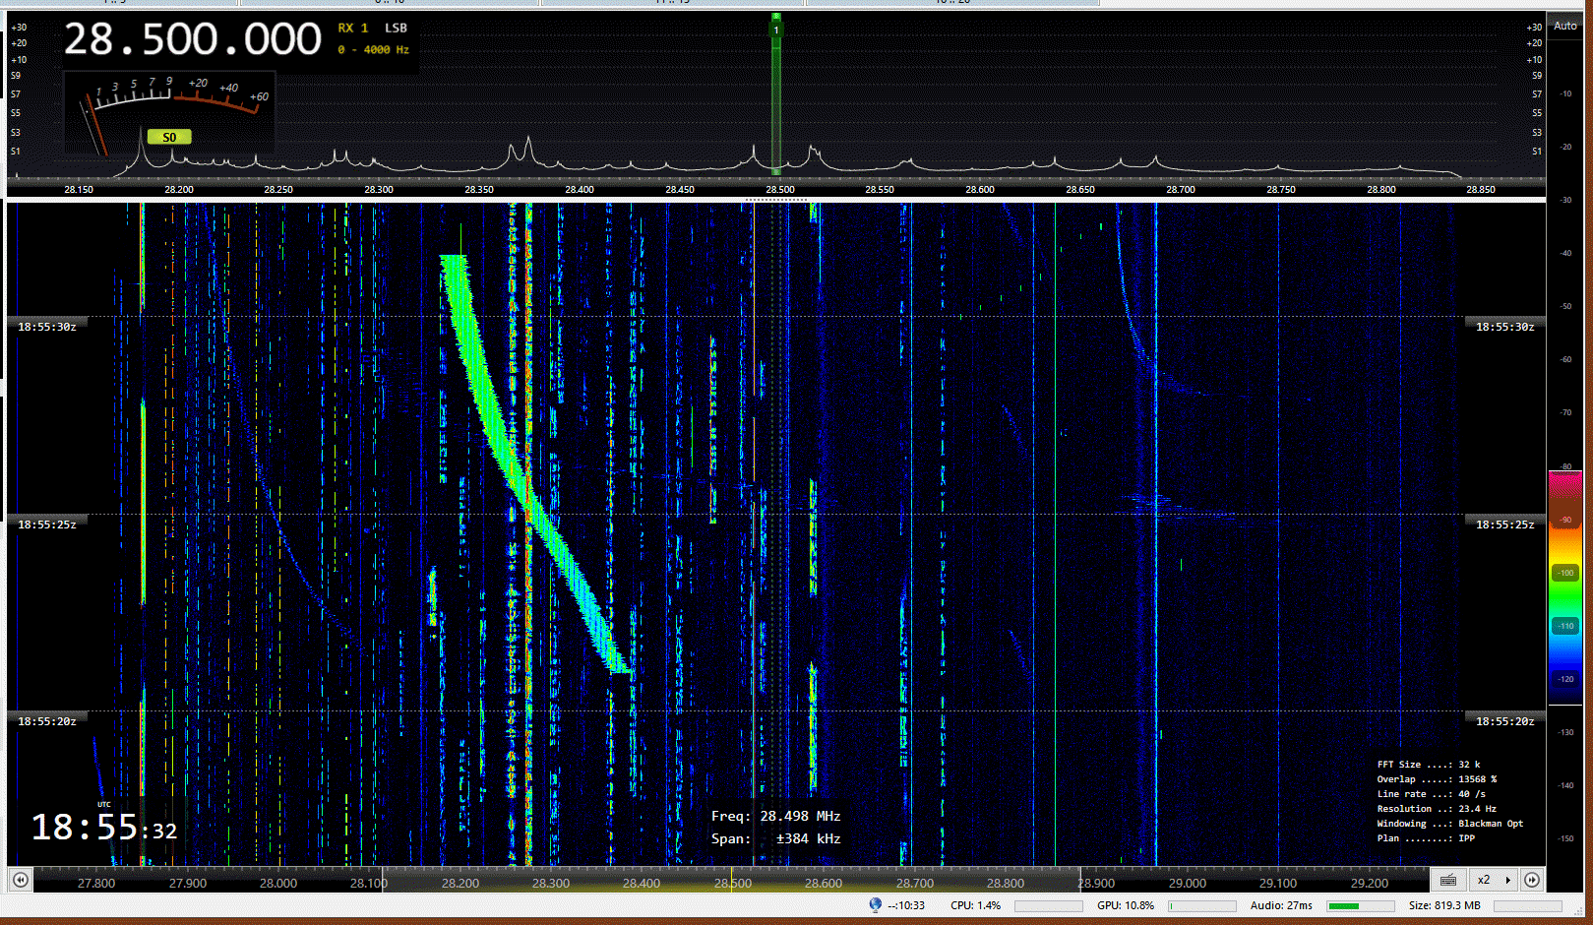This screenshot has height=925, width=1593.
Task: Expand the x2 zoom dropdown arrow
Action: coord(1507,880)
